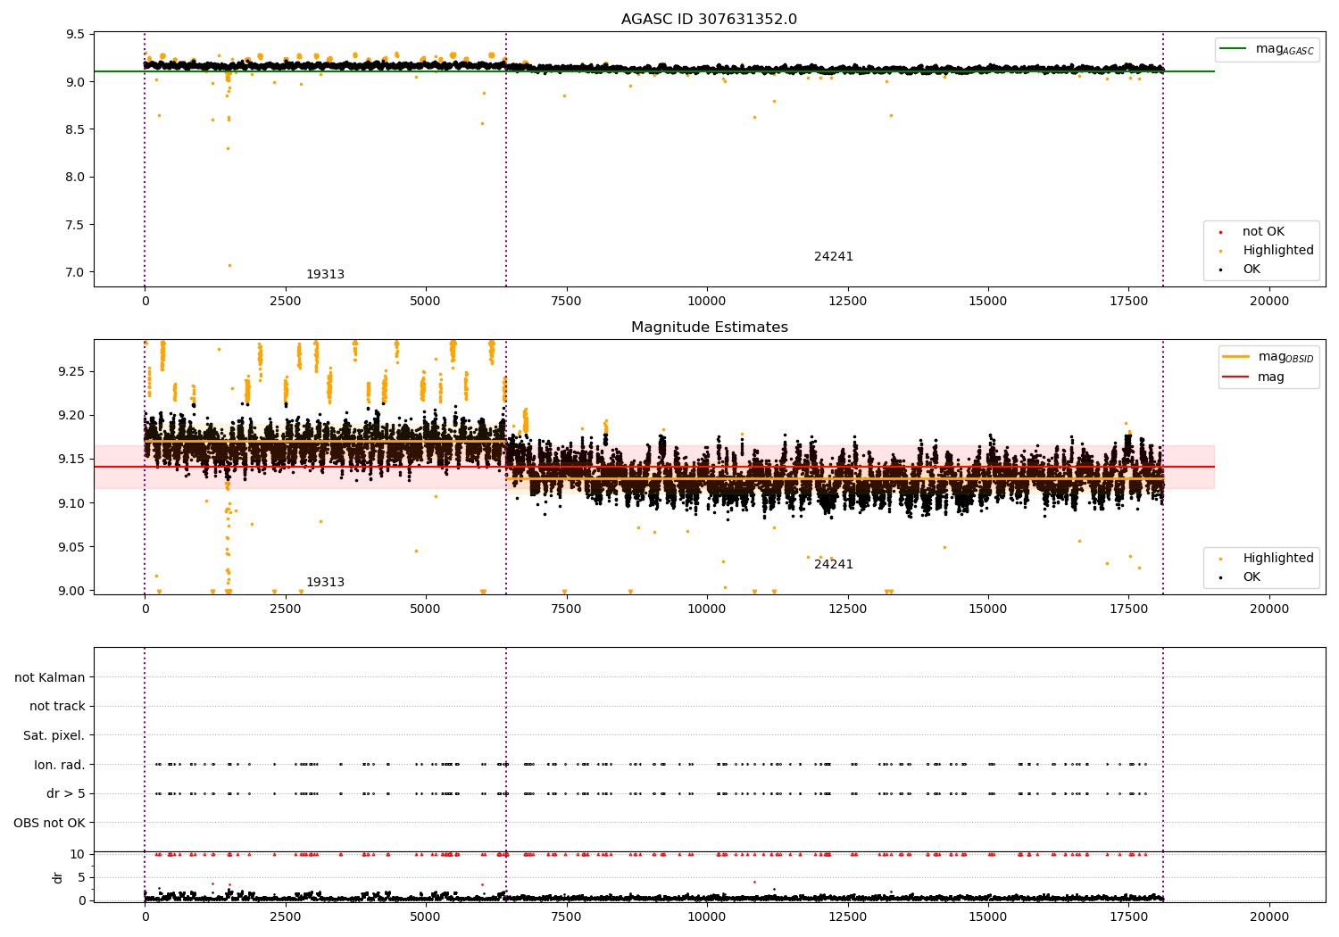The height and width of the screenshot is (937, 1339).
Task: Click the orange mag OBSID legend line
Action: [1236, 357]
